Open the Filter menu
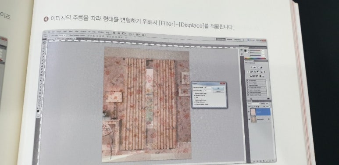Screen dimensions: 339x165 77,32
